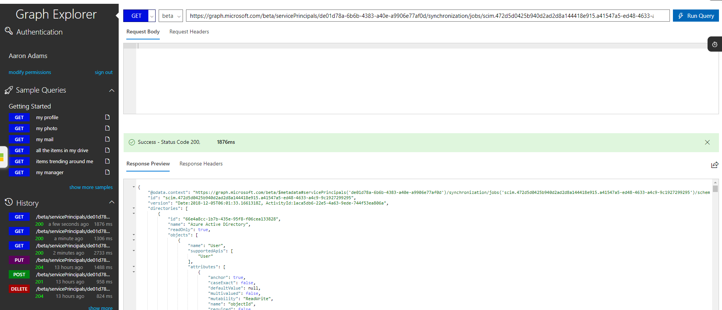
Task: Click the 1876ms response time text
Action: [226, 142]
